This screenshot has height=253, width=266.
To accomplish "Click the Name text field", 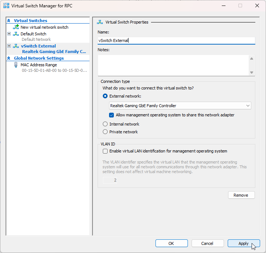I will pos(176,41).
